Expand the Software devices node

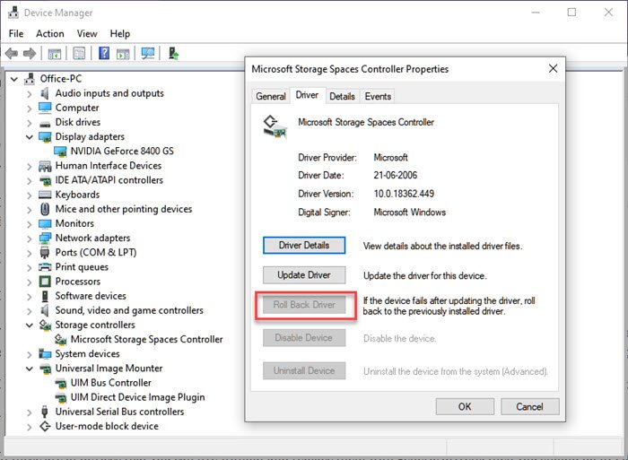(30, 297)
